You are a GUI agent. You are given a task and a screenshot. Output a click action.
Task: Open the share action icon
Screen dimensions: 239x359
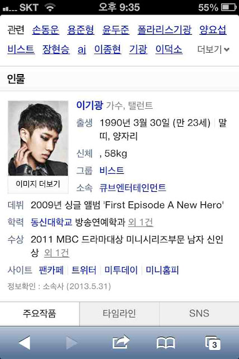point(121,342)
